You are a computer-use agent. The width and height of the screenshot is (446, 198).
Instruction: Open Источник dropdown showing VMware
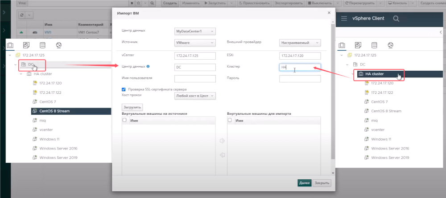[195, 43]
